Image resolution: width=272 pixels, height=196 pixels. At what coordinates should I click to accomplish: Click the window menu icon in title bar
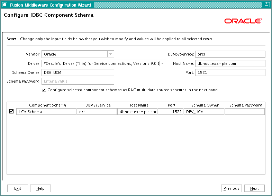click(x=5, y=5)
